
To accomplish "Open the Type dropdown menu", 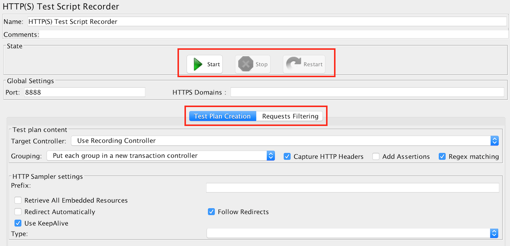I will (352, 233).
